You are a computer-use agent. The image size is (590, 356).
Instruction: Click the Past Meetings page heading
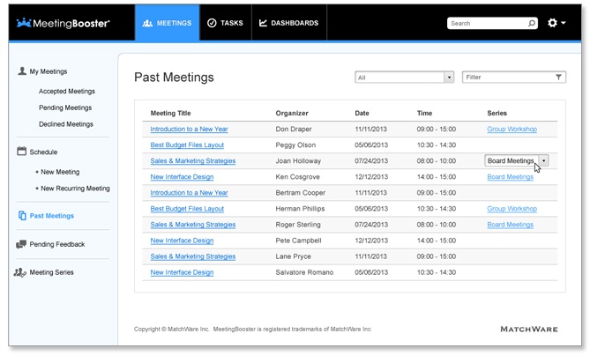174,78
